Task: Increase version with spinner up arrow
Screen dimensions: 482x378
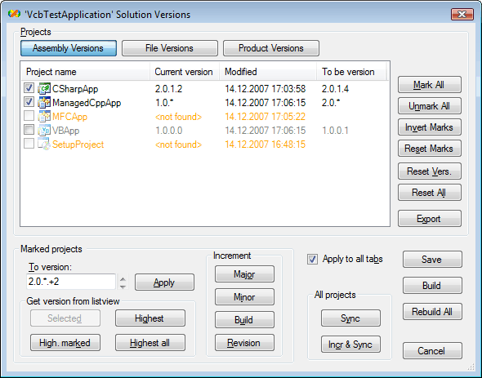Action: coord(123,278)
